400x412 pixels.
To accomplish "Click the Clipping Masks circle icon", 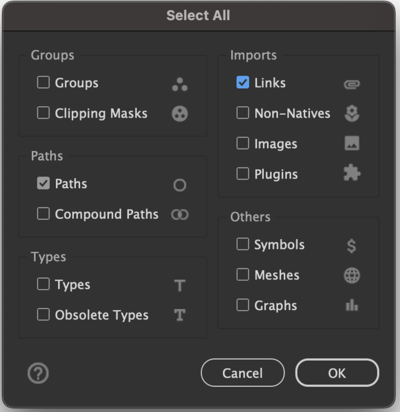I will pyautogui.click(x=180, y=114).
